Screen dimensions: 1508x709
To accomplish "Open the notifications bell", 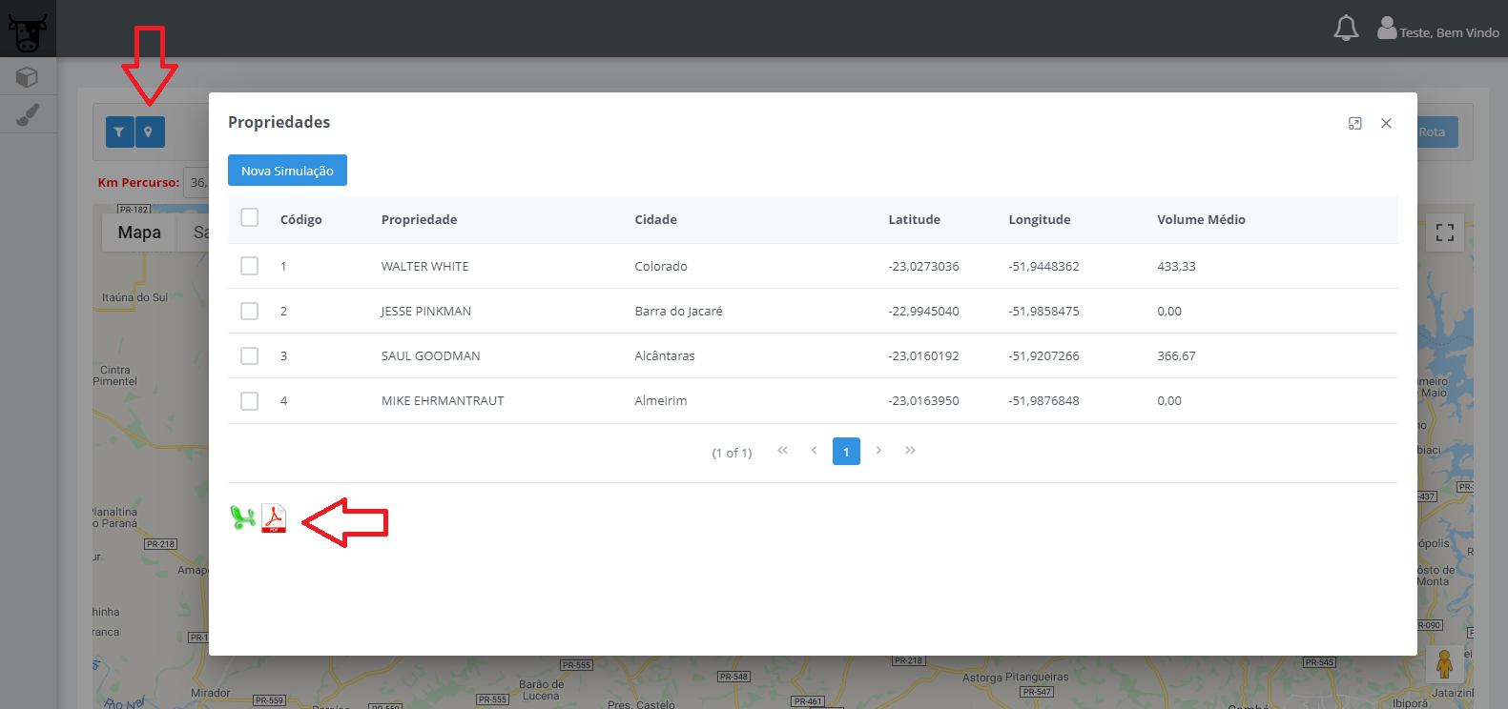I will click(1346, 29).
